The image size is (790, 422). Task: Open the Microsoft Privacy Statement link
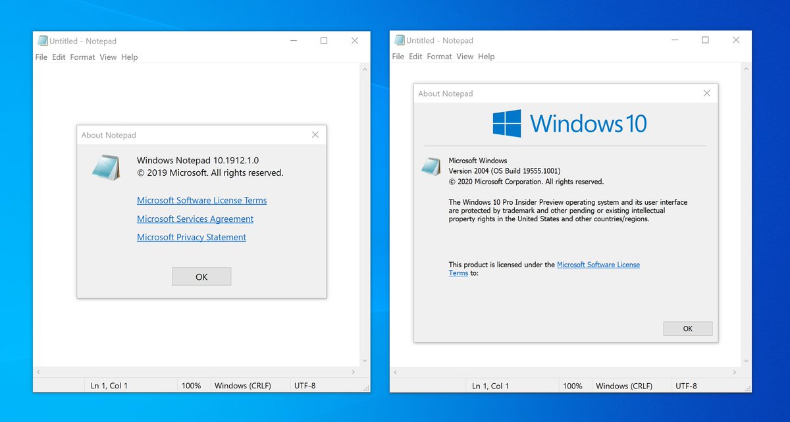(x=192, y=237)
